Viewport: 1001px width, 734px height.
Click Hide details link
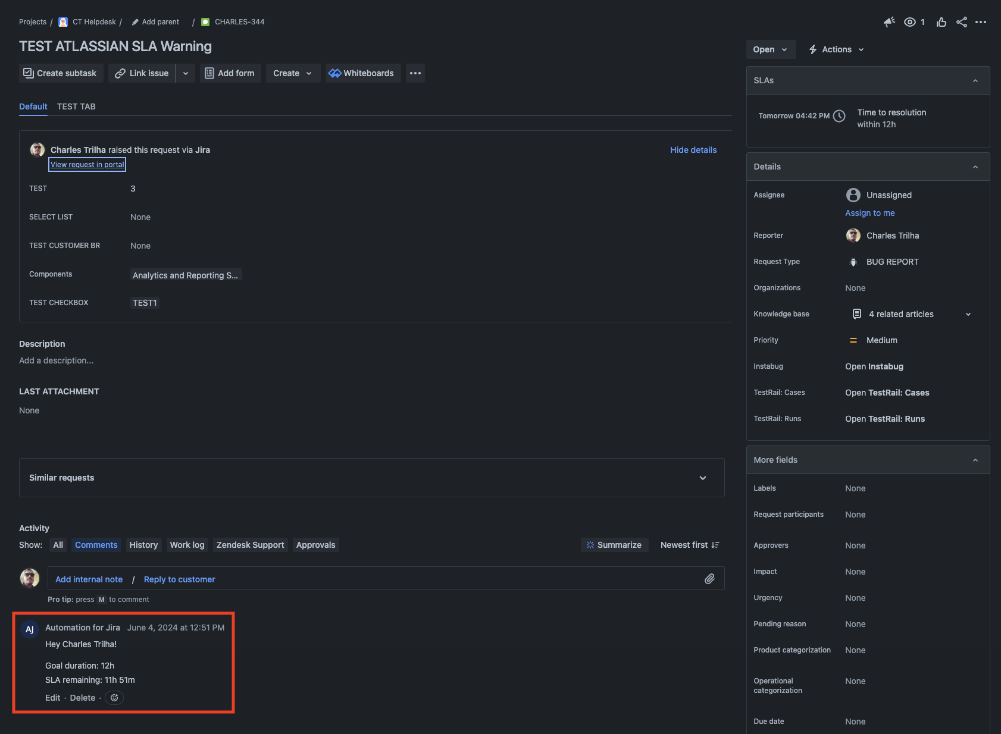[693, 150]
